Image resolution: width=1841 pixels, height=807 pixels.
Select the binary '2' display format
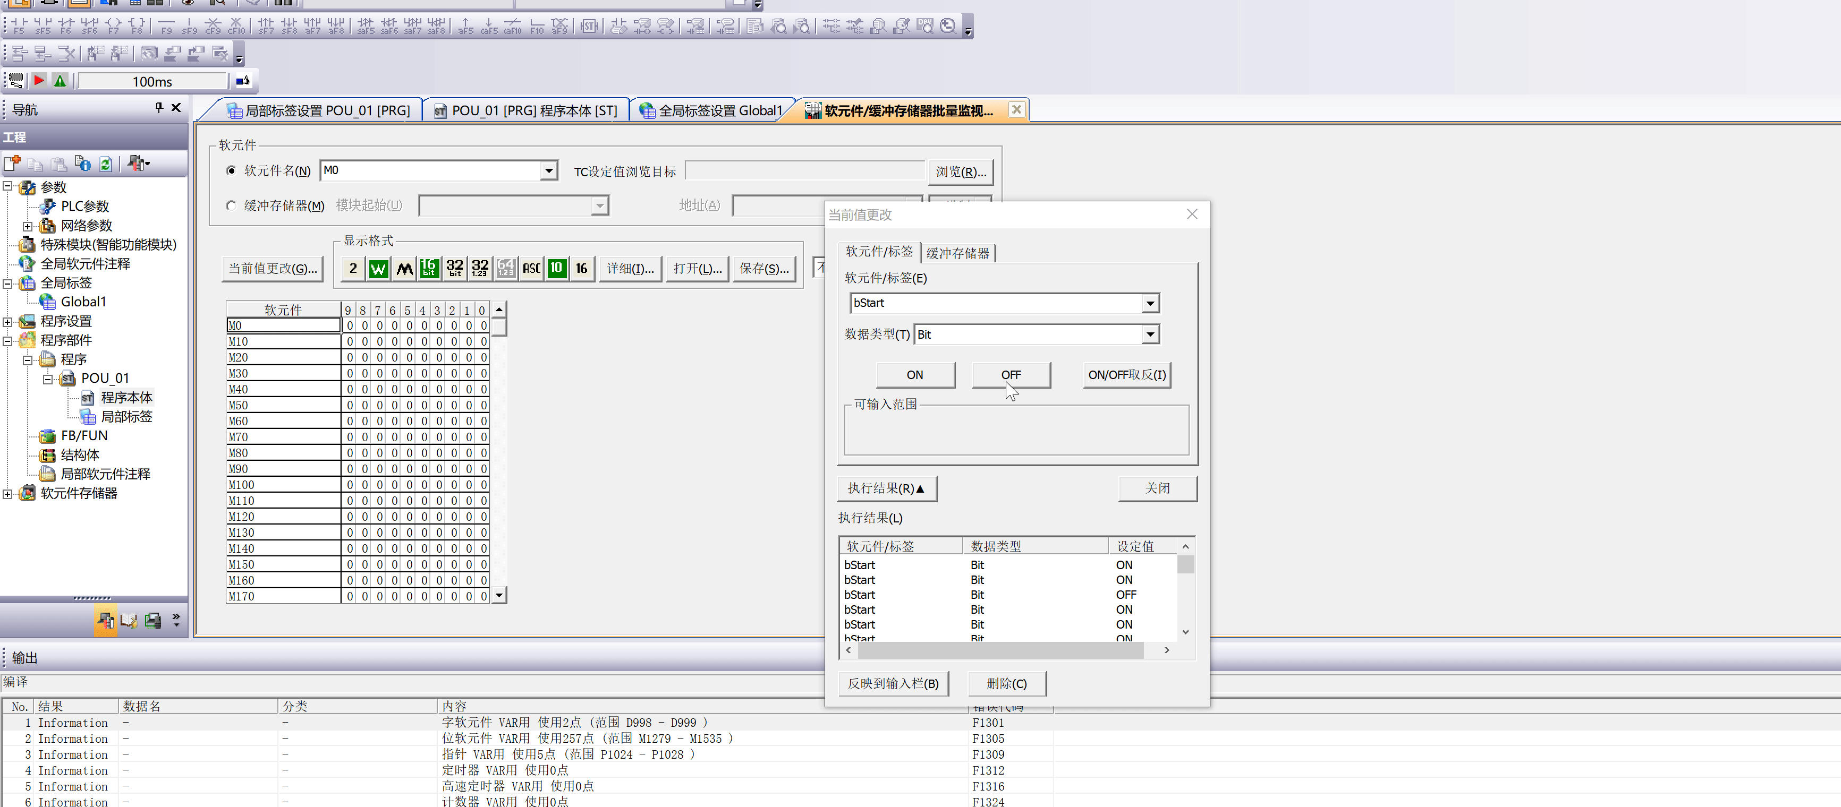(353, 269)
